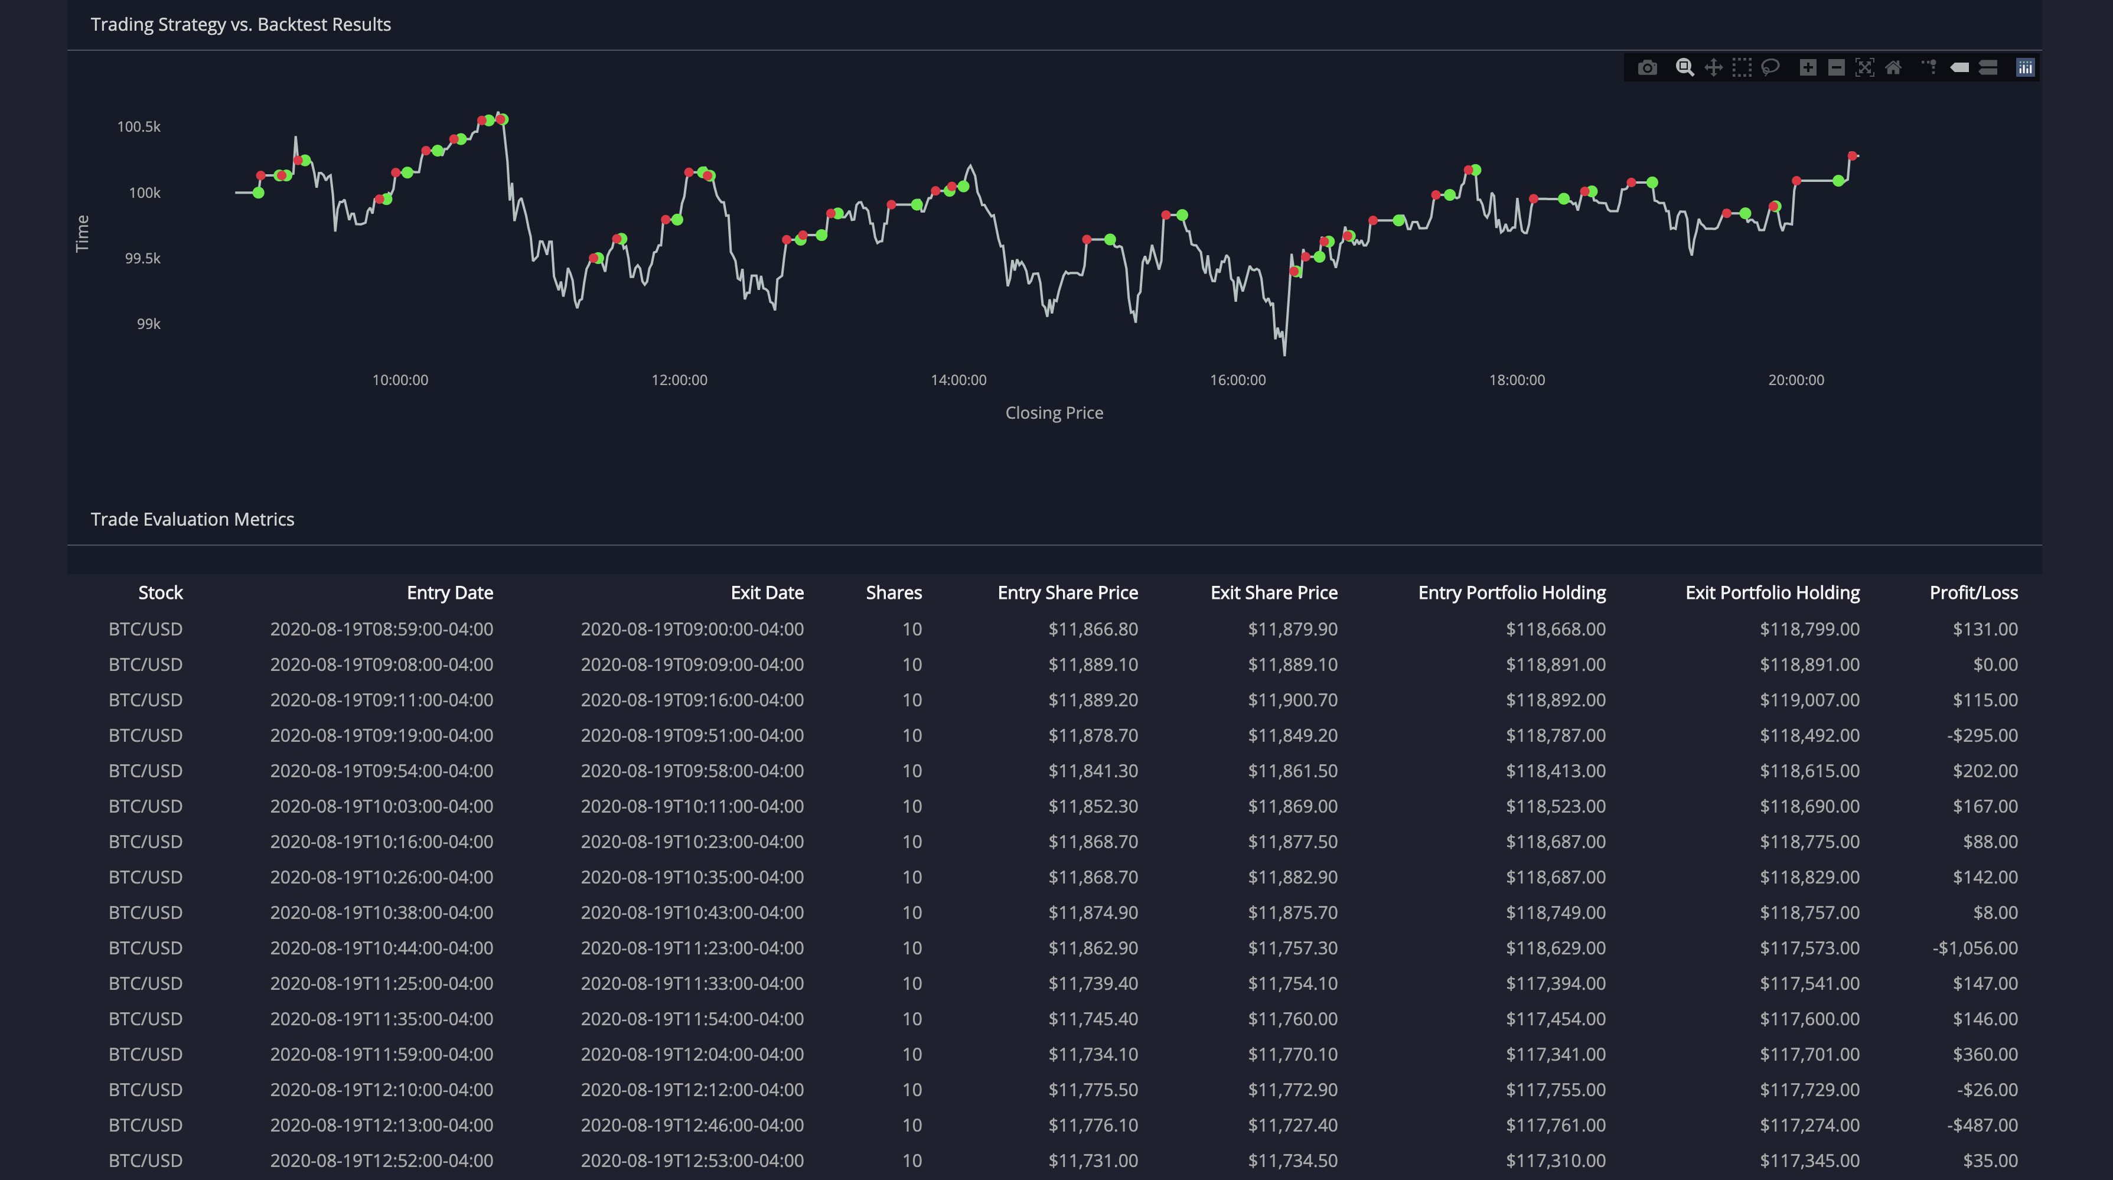Select the 16:00:00 x-axis tick label
This screenshot has width=2113, height=1180.
point(1238,380)
